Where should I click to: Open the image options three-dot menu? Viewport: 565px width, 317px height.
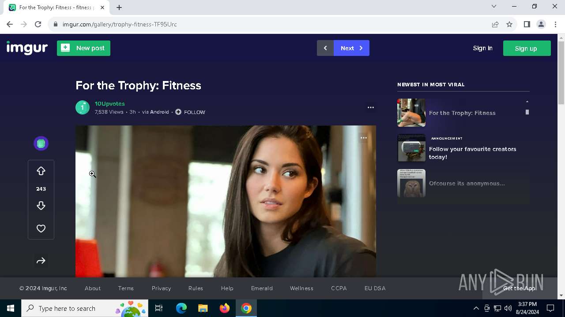(364, 138)
